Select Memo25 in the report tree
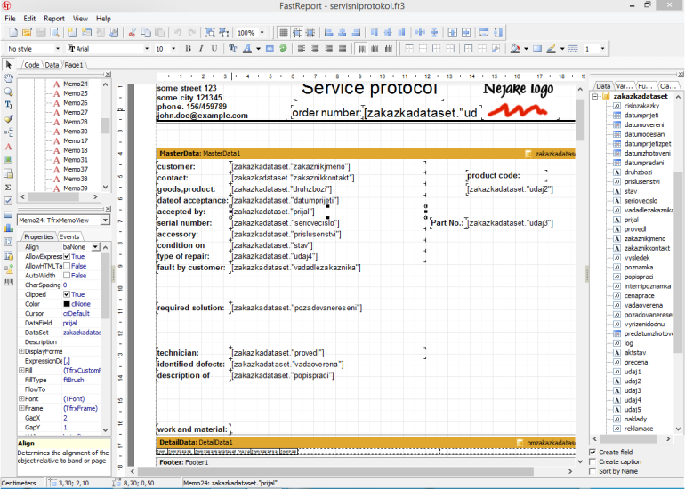 [75, 93]
